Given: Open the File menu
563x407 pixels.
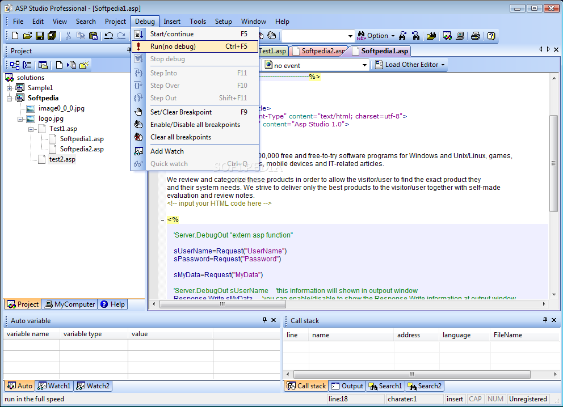Looking at the screenshot, I should (x=18, y=22).
